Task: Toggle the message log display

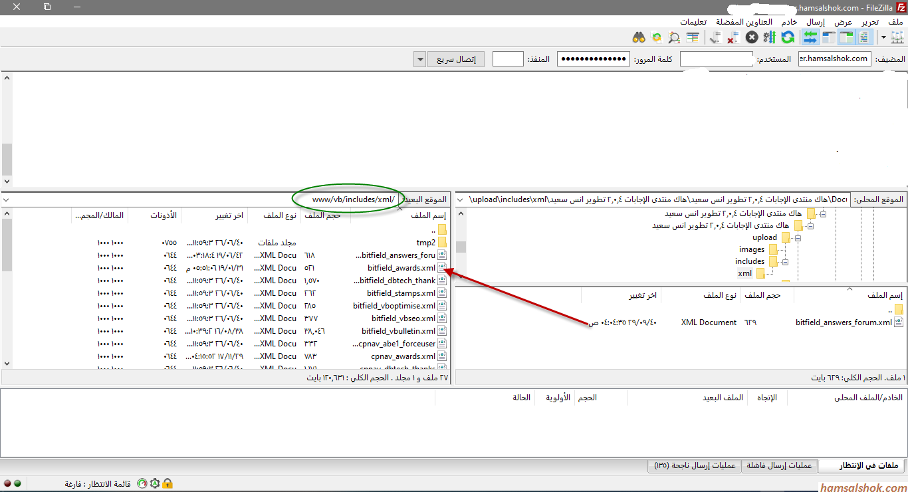Action: pyautogui.click(x=865, y=37)
